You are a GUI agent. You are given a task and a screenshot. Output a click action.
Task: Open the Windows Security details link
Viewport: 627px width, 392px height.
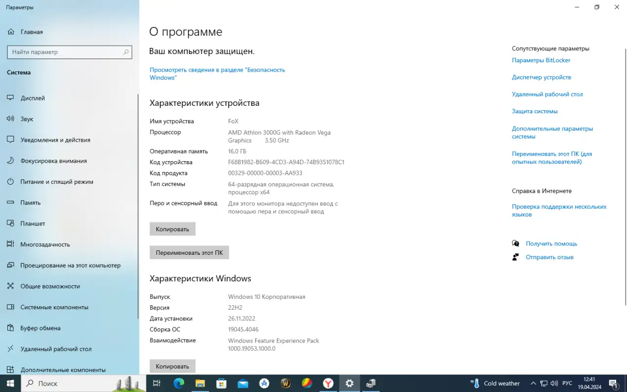point(217,73)
